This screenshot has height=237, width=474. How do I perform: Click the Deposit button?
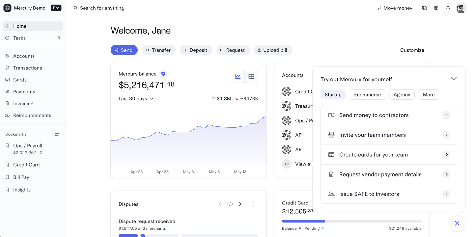(x=196, y=50)
